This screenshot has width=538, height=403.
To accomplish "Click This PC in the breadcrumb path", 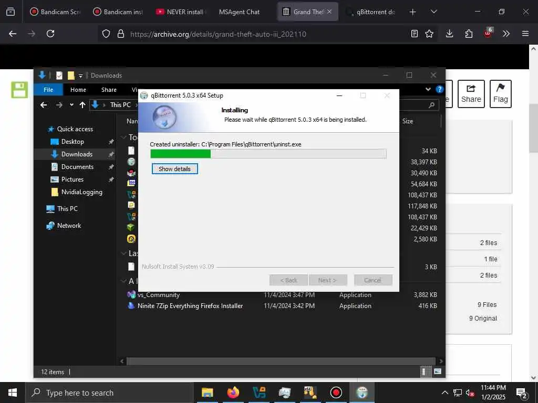I will 120,105.
